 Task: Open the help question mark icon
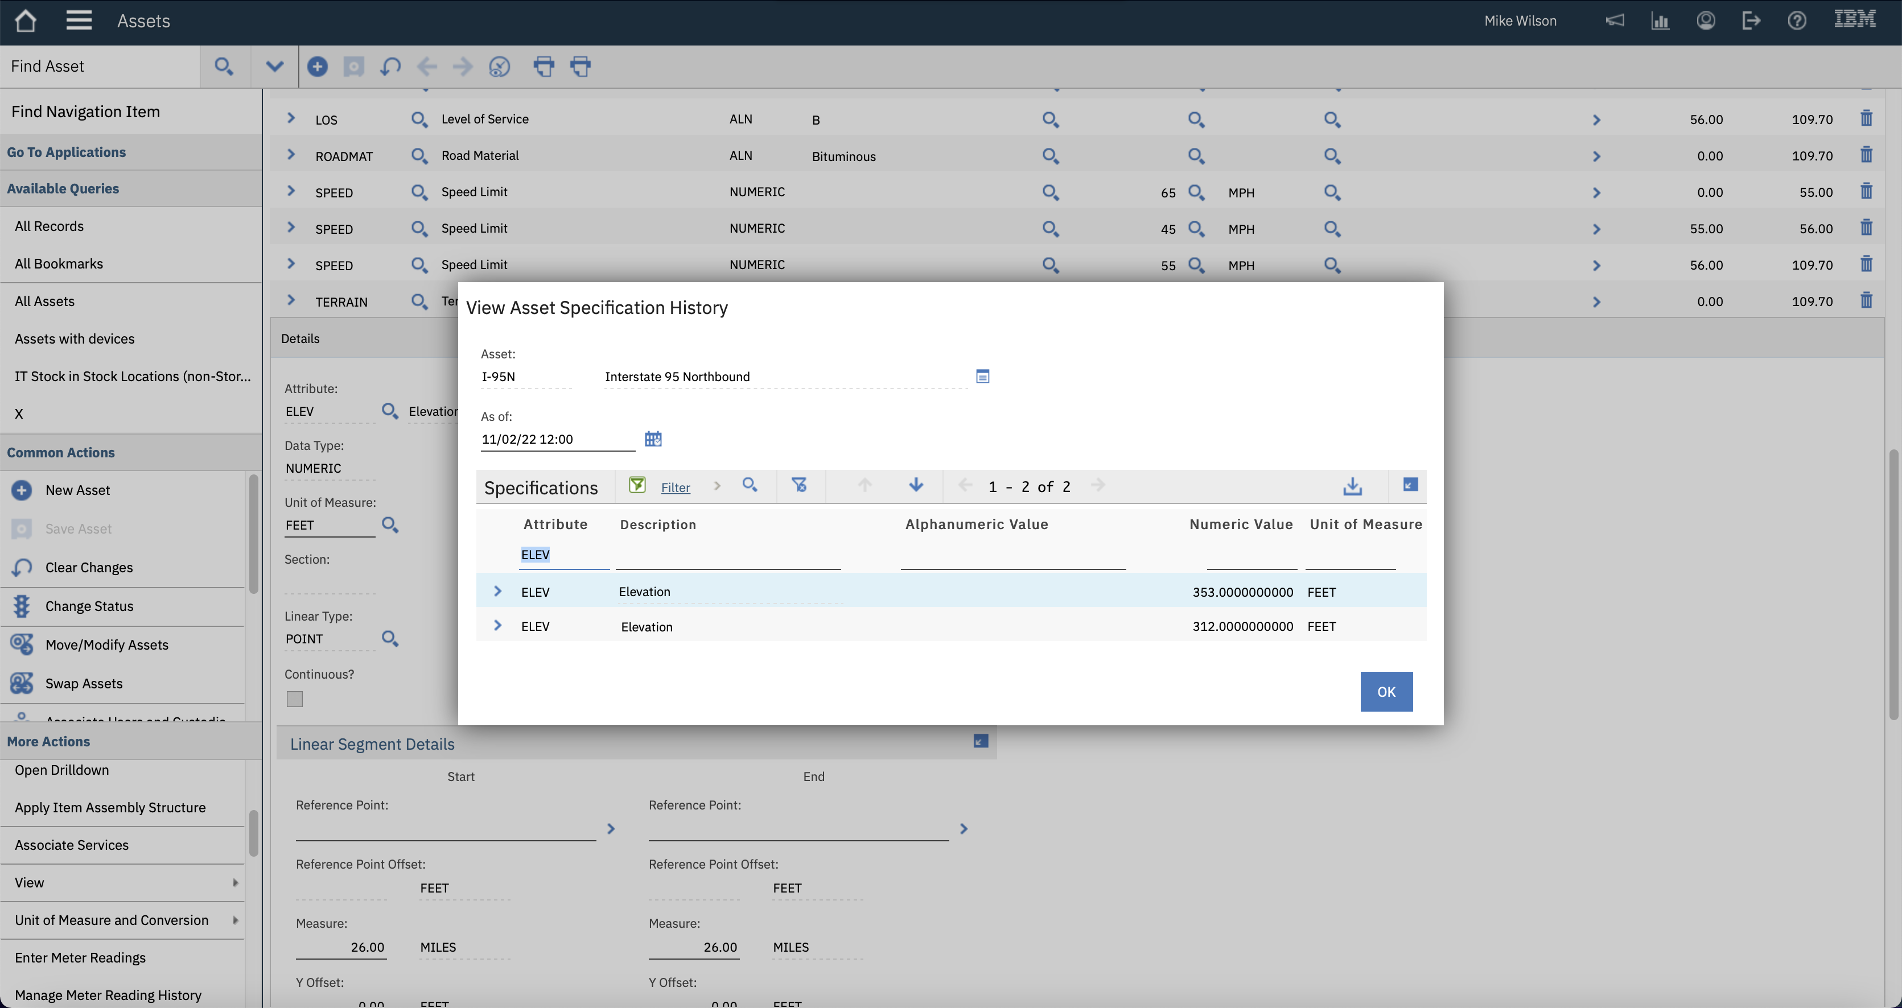[1797, 20]
